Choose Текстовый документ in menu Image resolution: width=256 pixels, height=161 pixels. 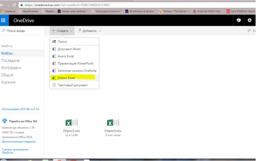74,85
